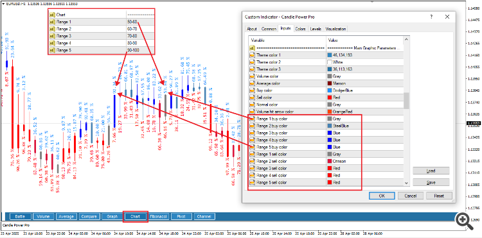The width and height of the screenshot is (482, 238).
Task: Click the question mark help button in dialog title
Action: pos(432,17)
